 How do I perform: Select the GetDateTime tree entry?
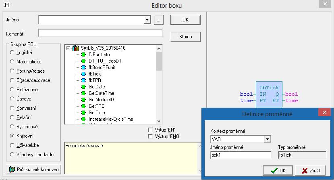102,93
